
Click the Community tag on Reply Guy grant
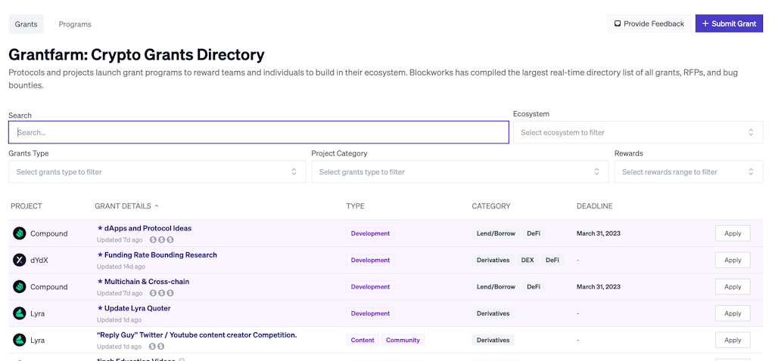click(403, 340)
